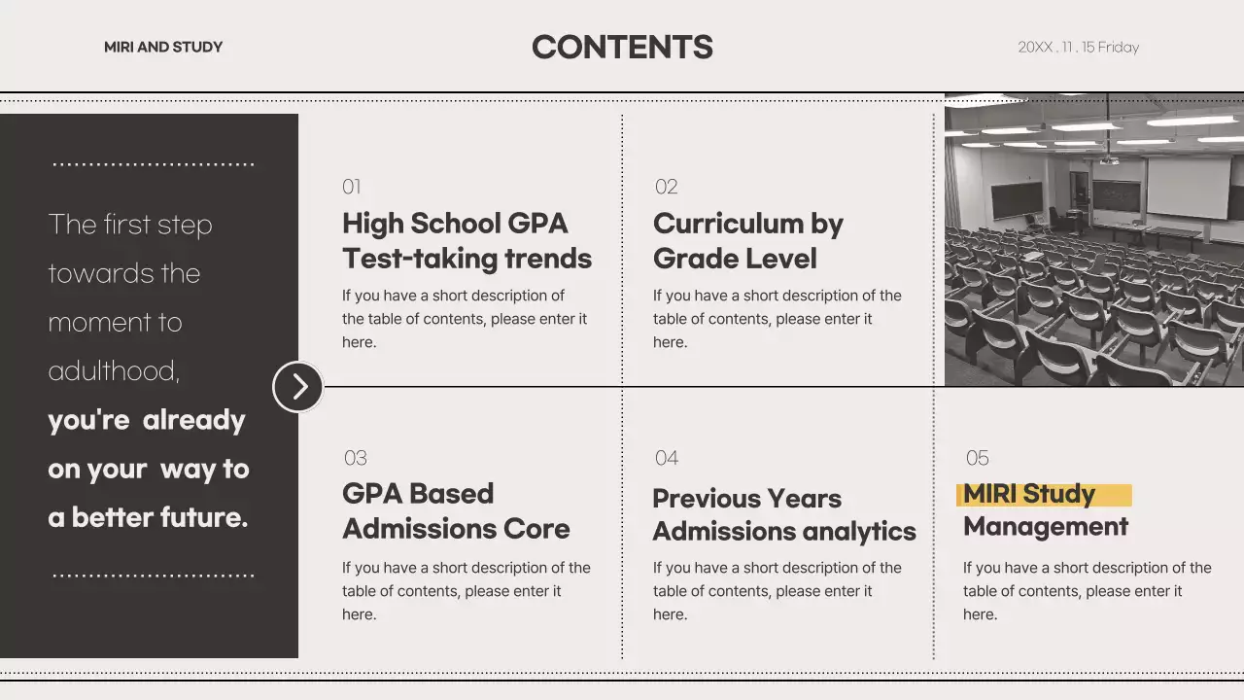Select the MIRI AND STUDY header text
Screen dimensions: 1244x700
click(163, 47)
